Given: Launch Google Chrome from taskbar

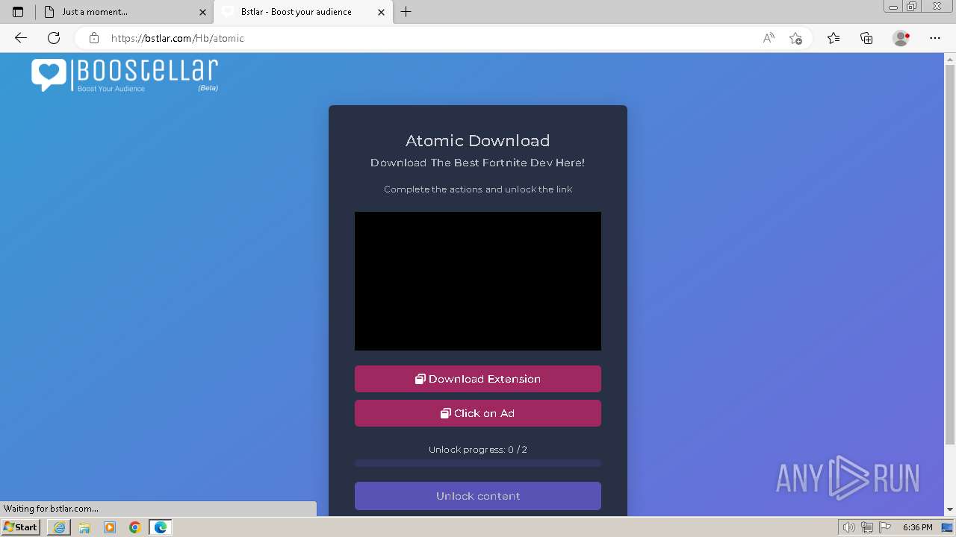Looking at the screenshot, I should tap(135, 527).
